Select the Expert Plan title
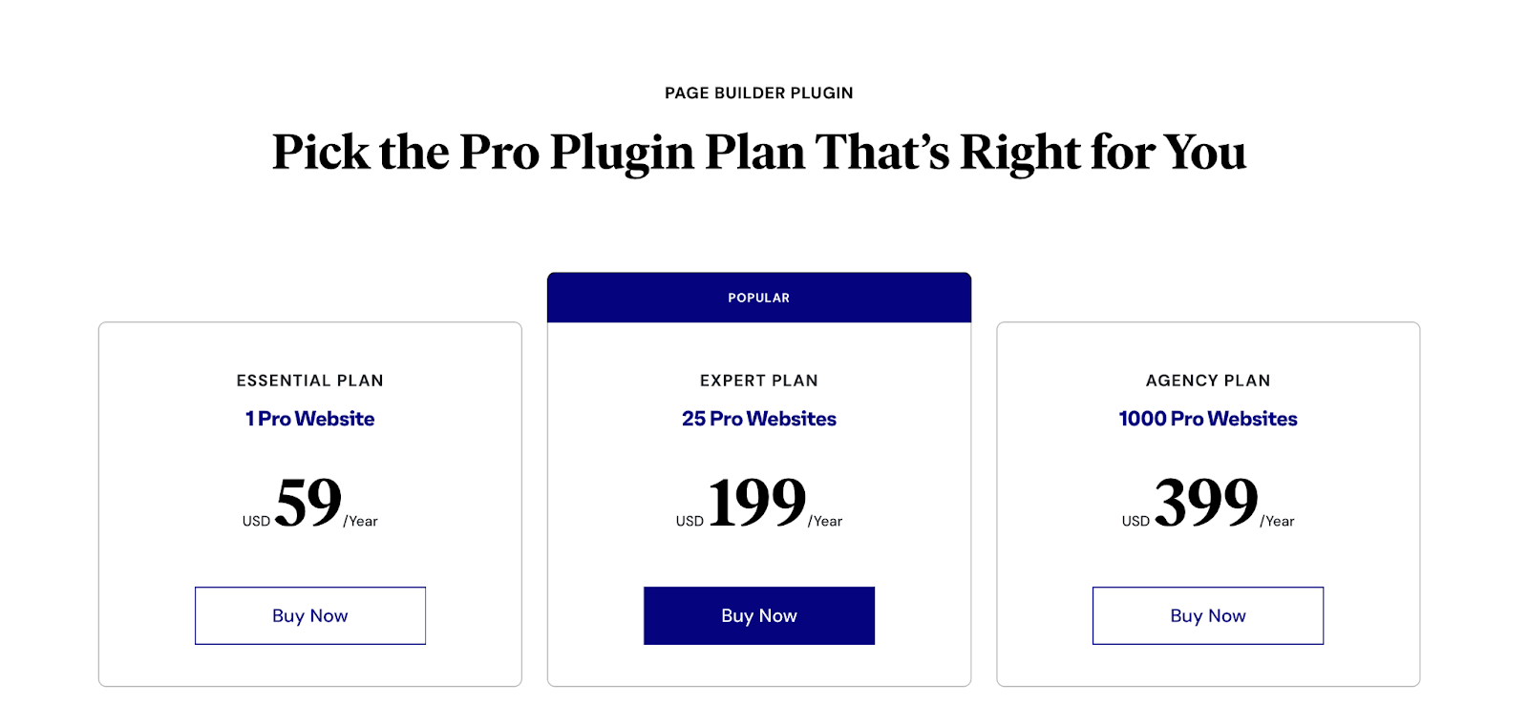 point(759,381)
